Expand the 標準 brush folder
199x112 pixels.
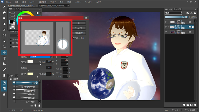pyautogui.click(x=11, y=79)
